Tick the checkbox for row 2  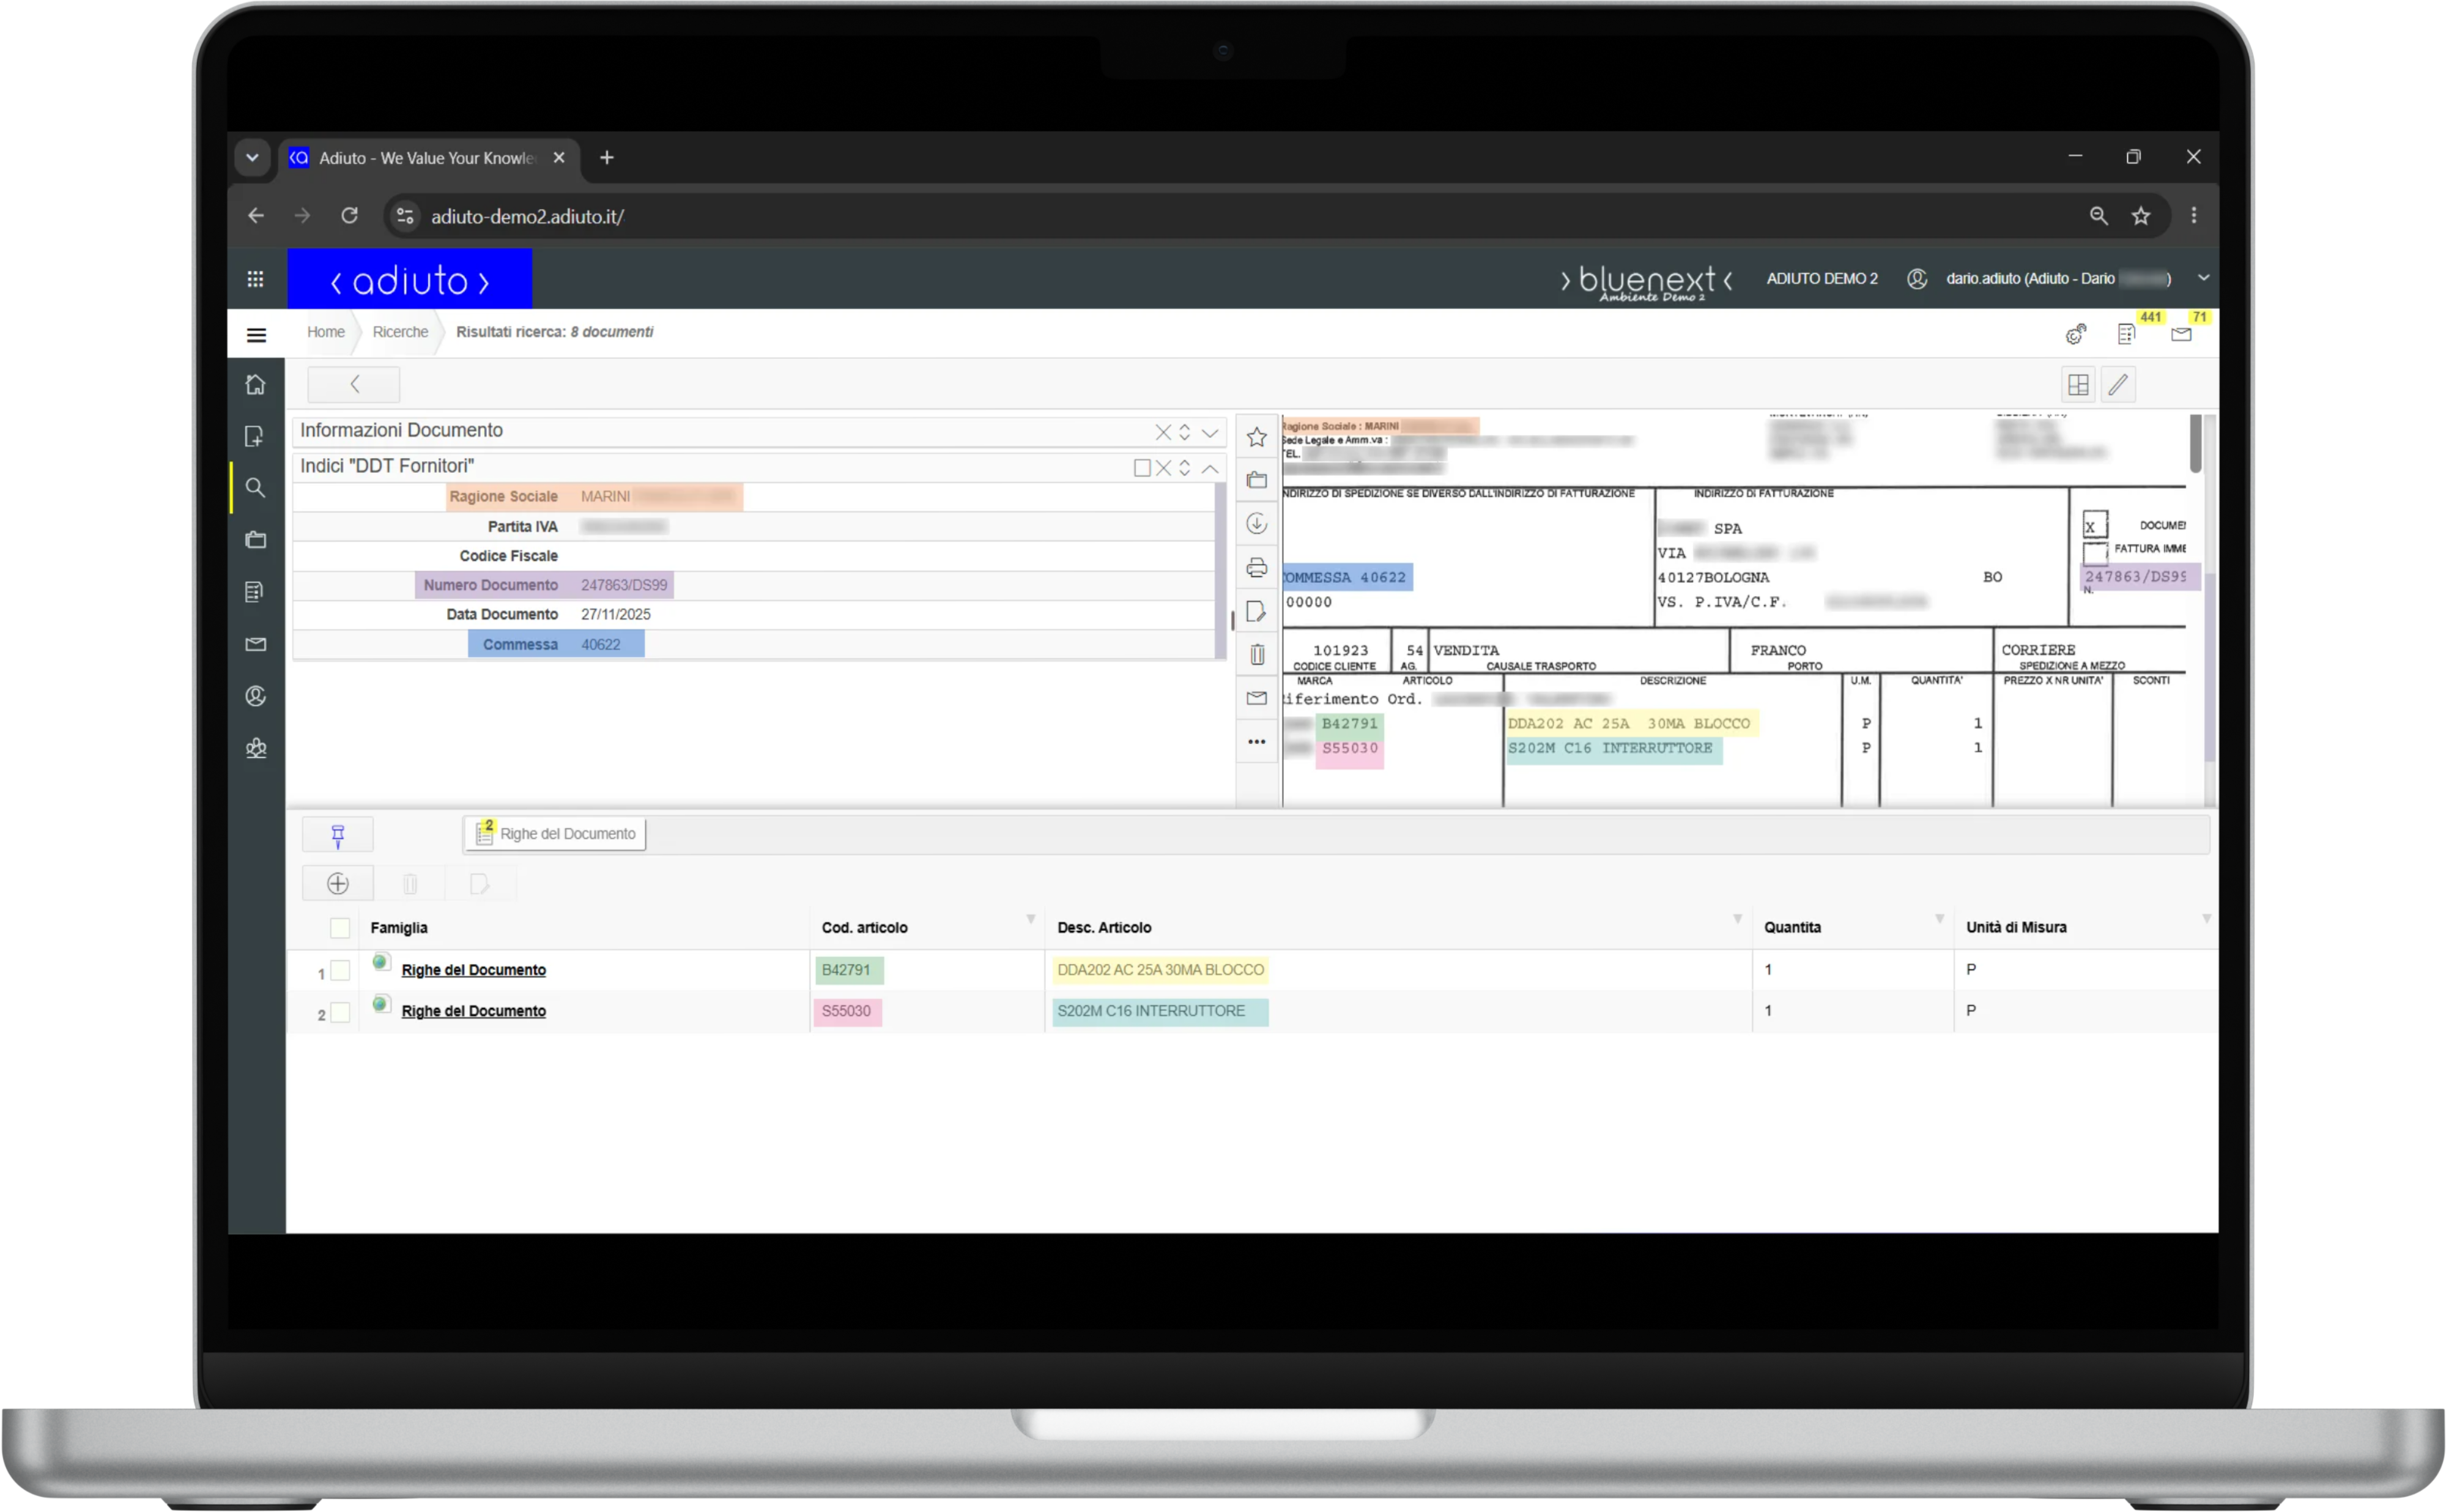click(x=340, y=1013)
